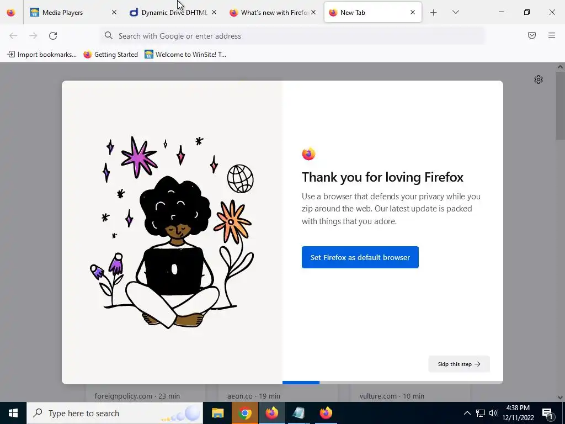Image resolution: width=565 pixels, height=424 pixels.
Task: Open Google Chrome from taskbar
Action: 244,413
